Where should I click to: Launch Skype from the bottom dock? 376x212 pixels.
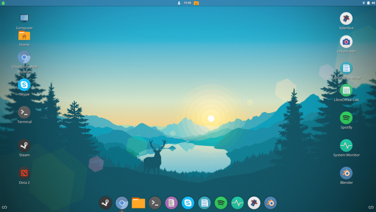click(x=188, y=203)
